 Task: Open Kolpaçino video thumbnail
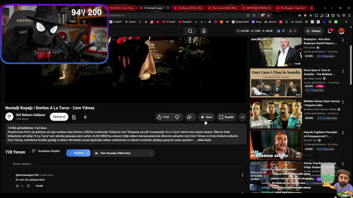pos(276,52)
